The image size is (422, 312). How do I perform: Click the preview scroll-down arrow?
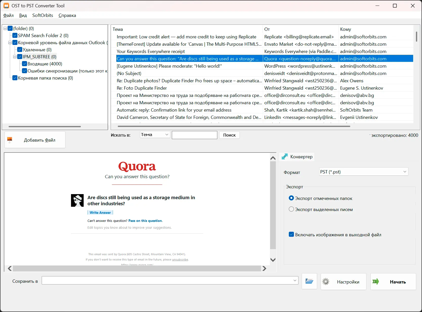pyautogui.click(x=273, y=260)
